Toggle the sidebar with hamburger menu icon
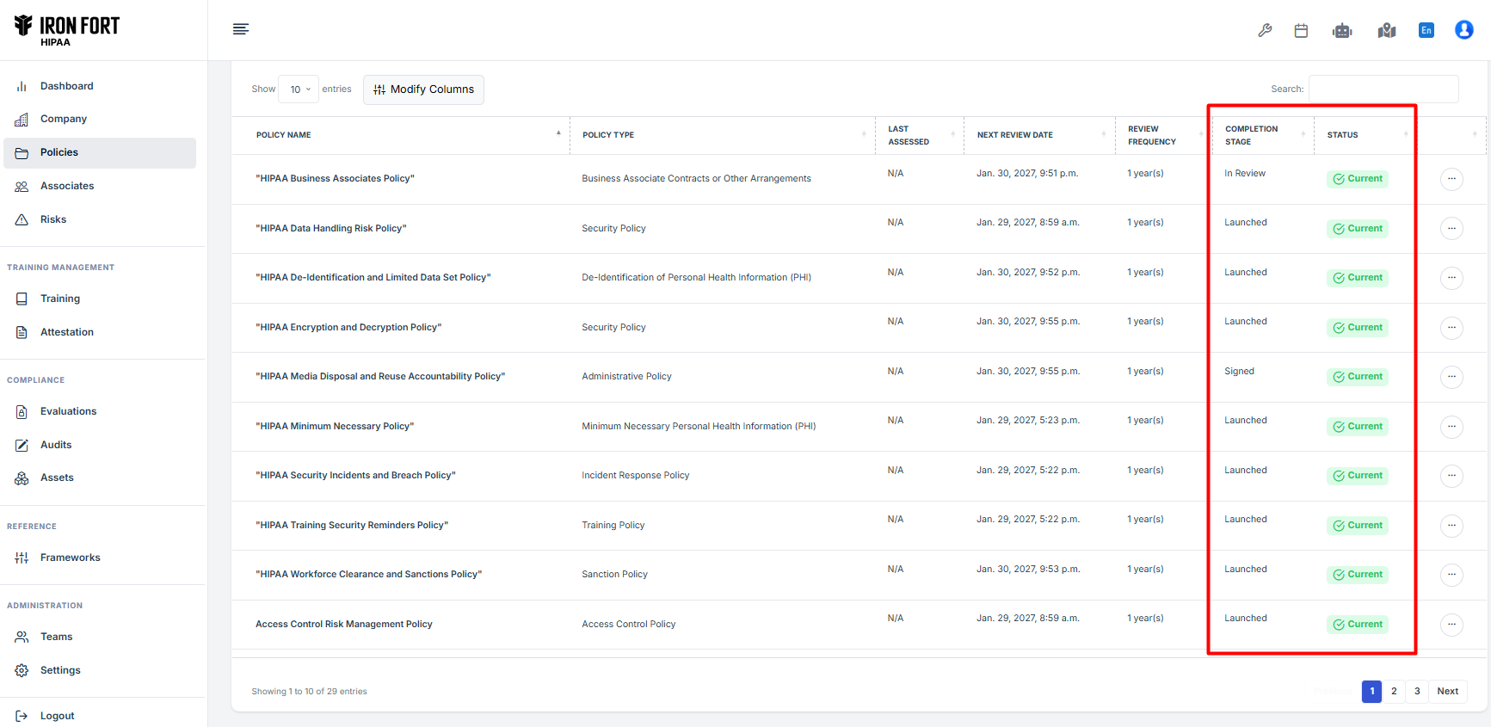The height and width of the screenshot is (727, 1491). coord(241,29)
